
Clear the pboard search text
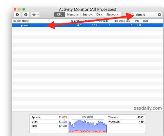click(159, 15)
